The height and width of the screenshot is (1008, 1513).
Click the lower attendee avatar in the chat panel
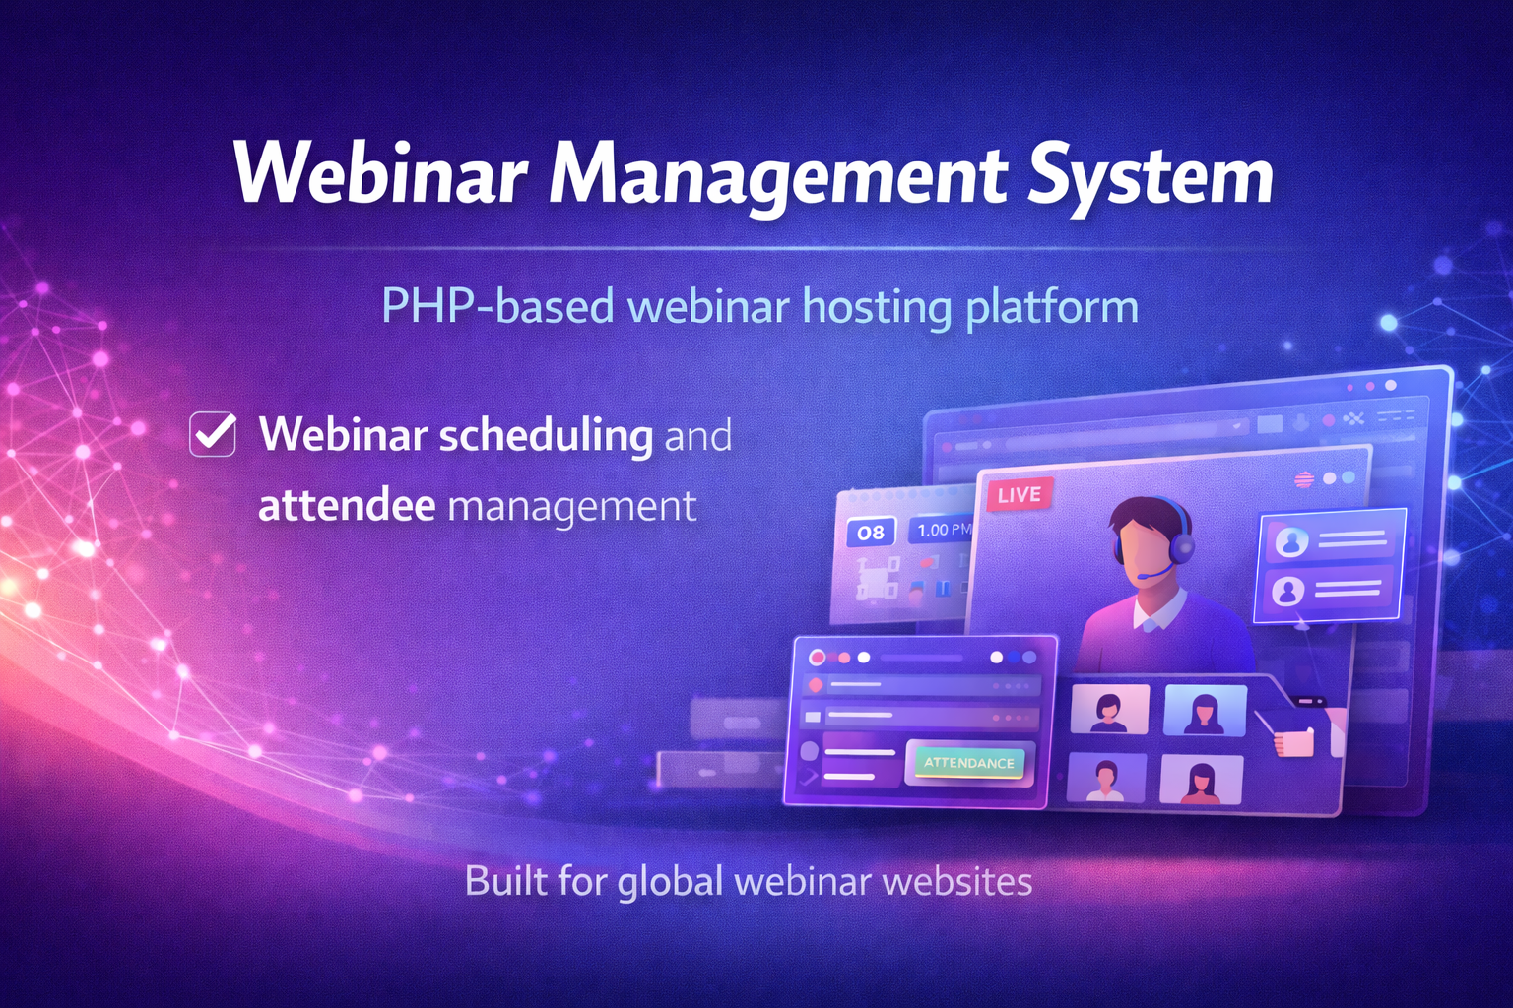coord(1288,591)
